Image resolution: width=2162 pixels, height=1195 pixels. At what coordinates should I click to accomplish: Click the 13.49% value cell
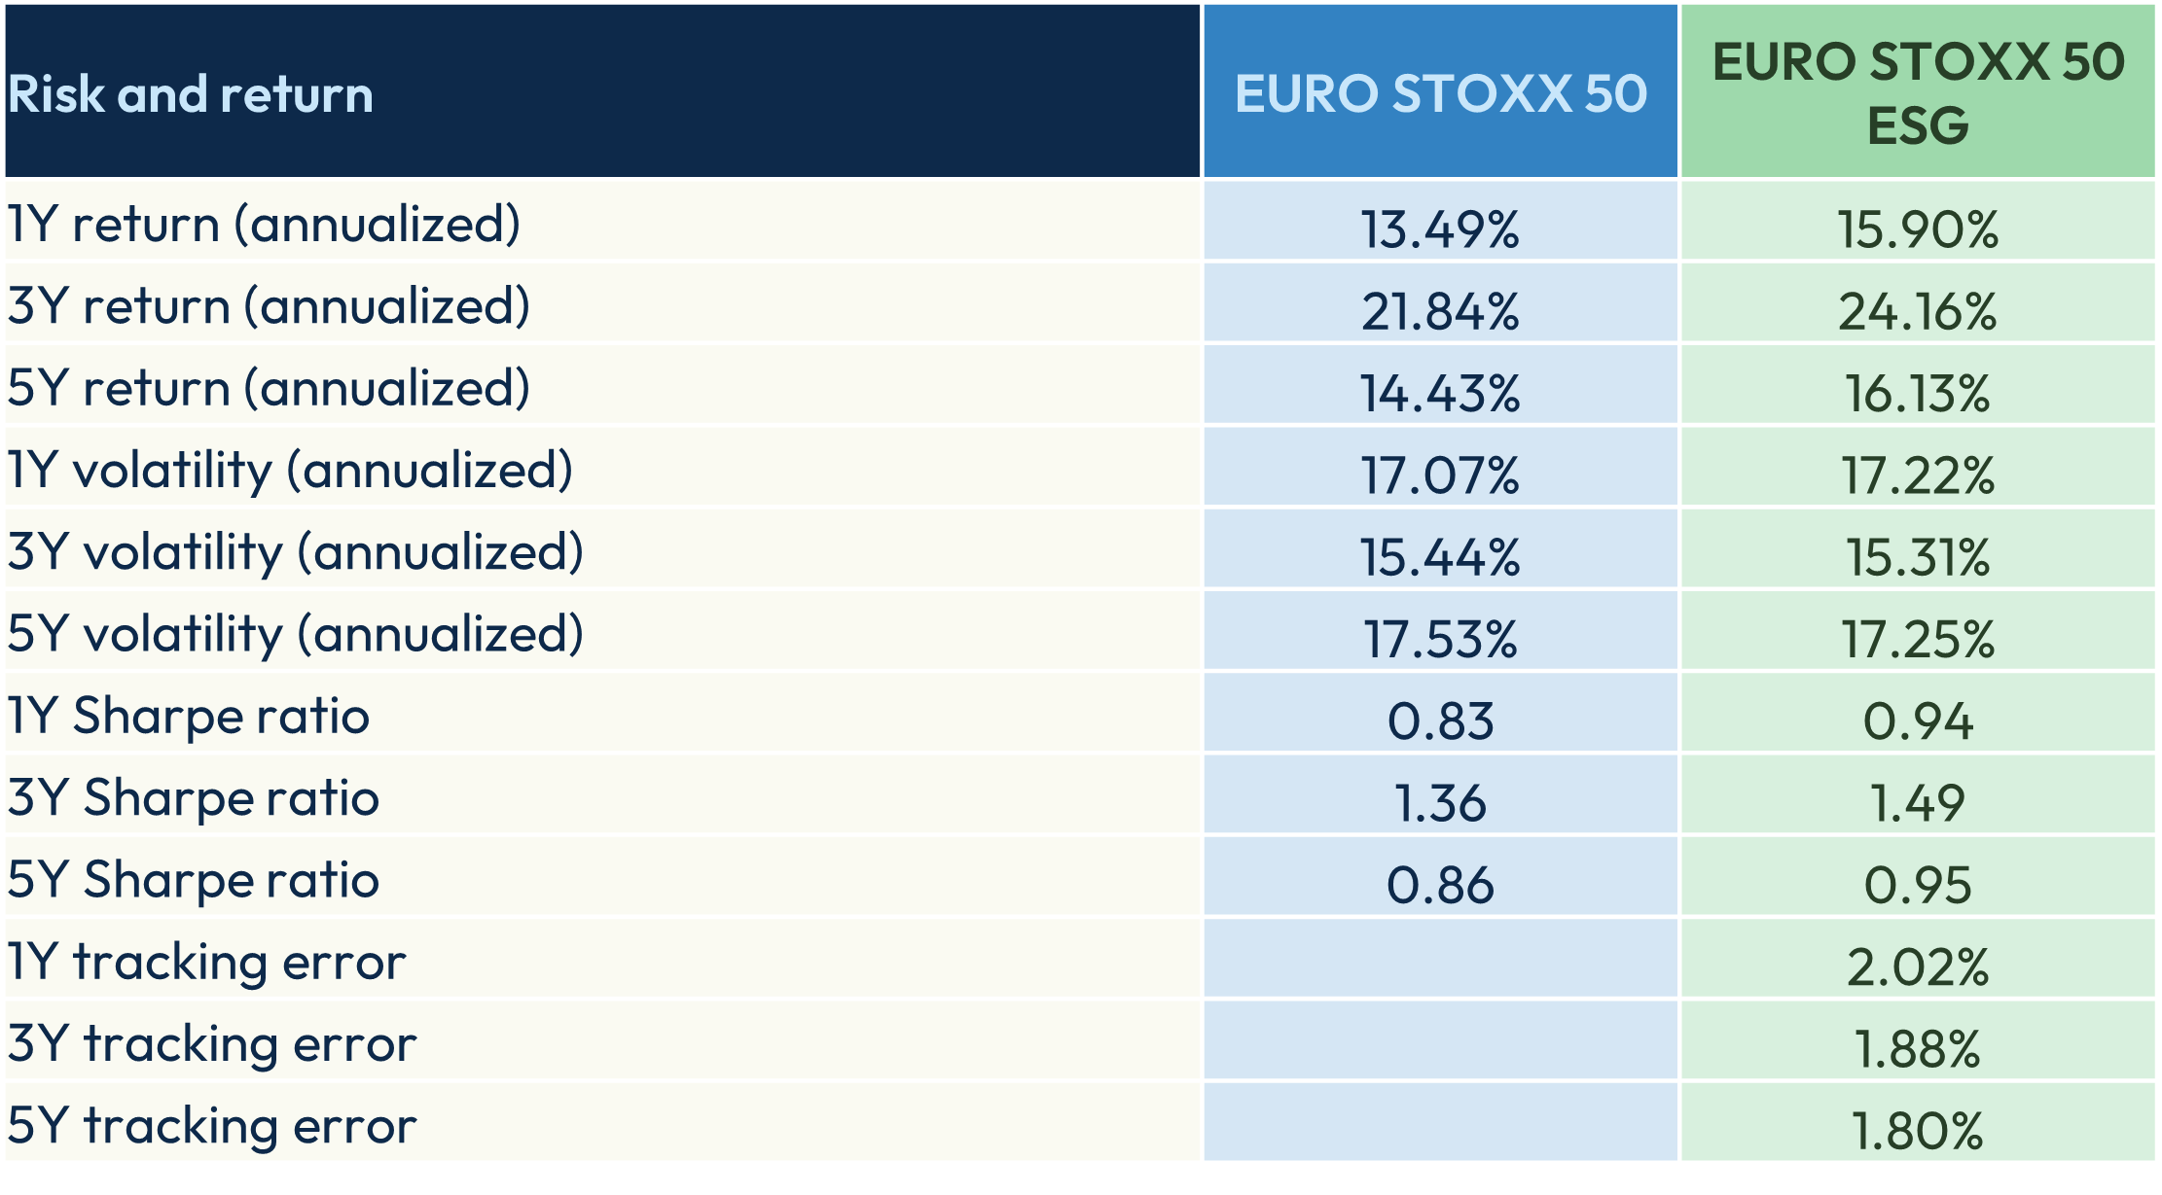point(1440,229)
